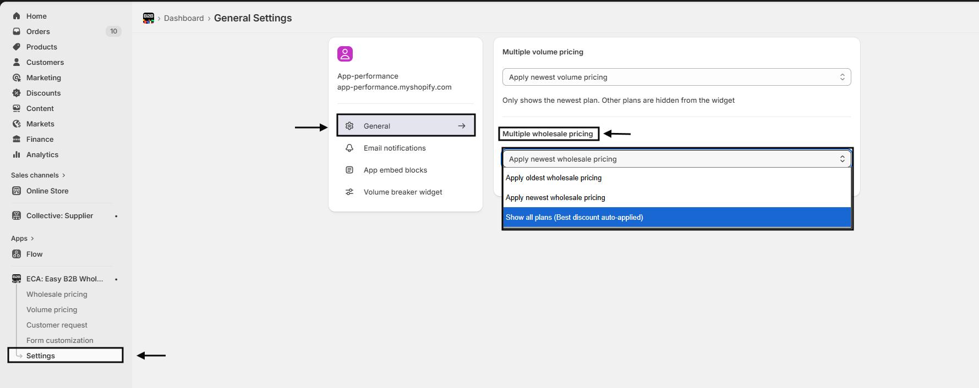Click the Volume breaker widget sliders icon
The width and height of the screenshot is (979, 388).
tap(349, 192)
